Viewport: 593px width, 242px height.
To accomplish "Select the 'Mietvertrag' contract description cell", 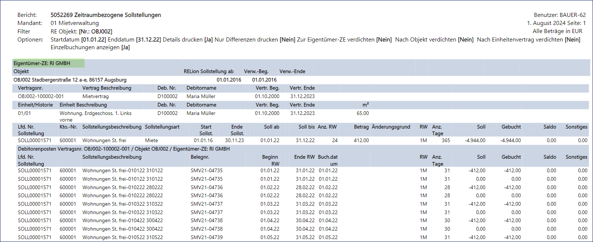I will click(x=95, y=96).
